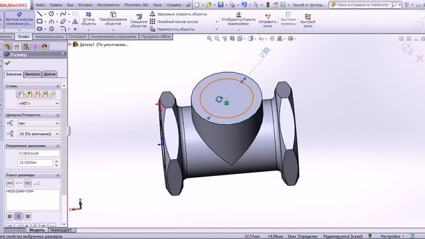Click Mirror Entities (Зеркально отразить объекты)
This screenshot has width=425, height=239.
(x=179, y=14)
